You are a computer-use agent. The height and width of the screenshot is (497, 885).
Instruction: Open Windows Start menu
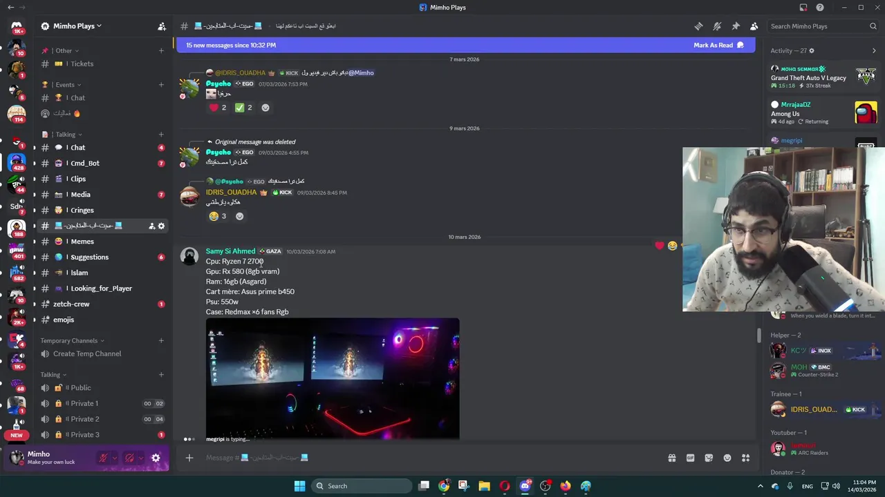[x=299, y=486]
